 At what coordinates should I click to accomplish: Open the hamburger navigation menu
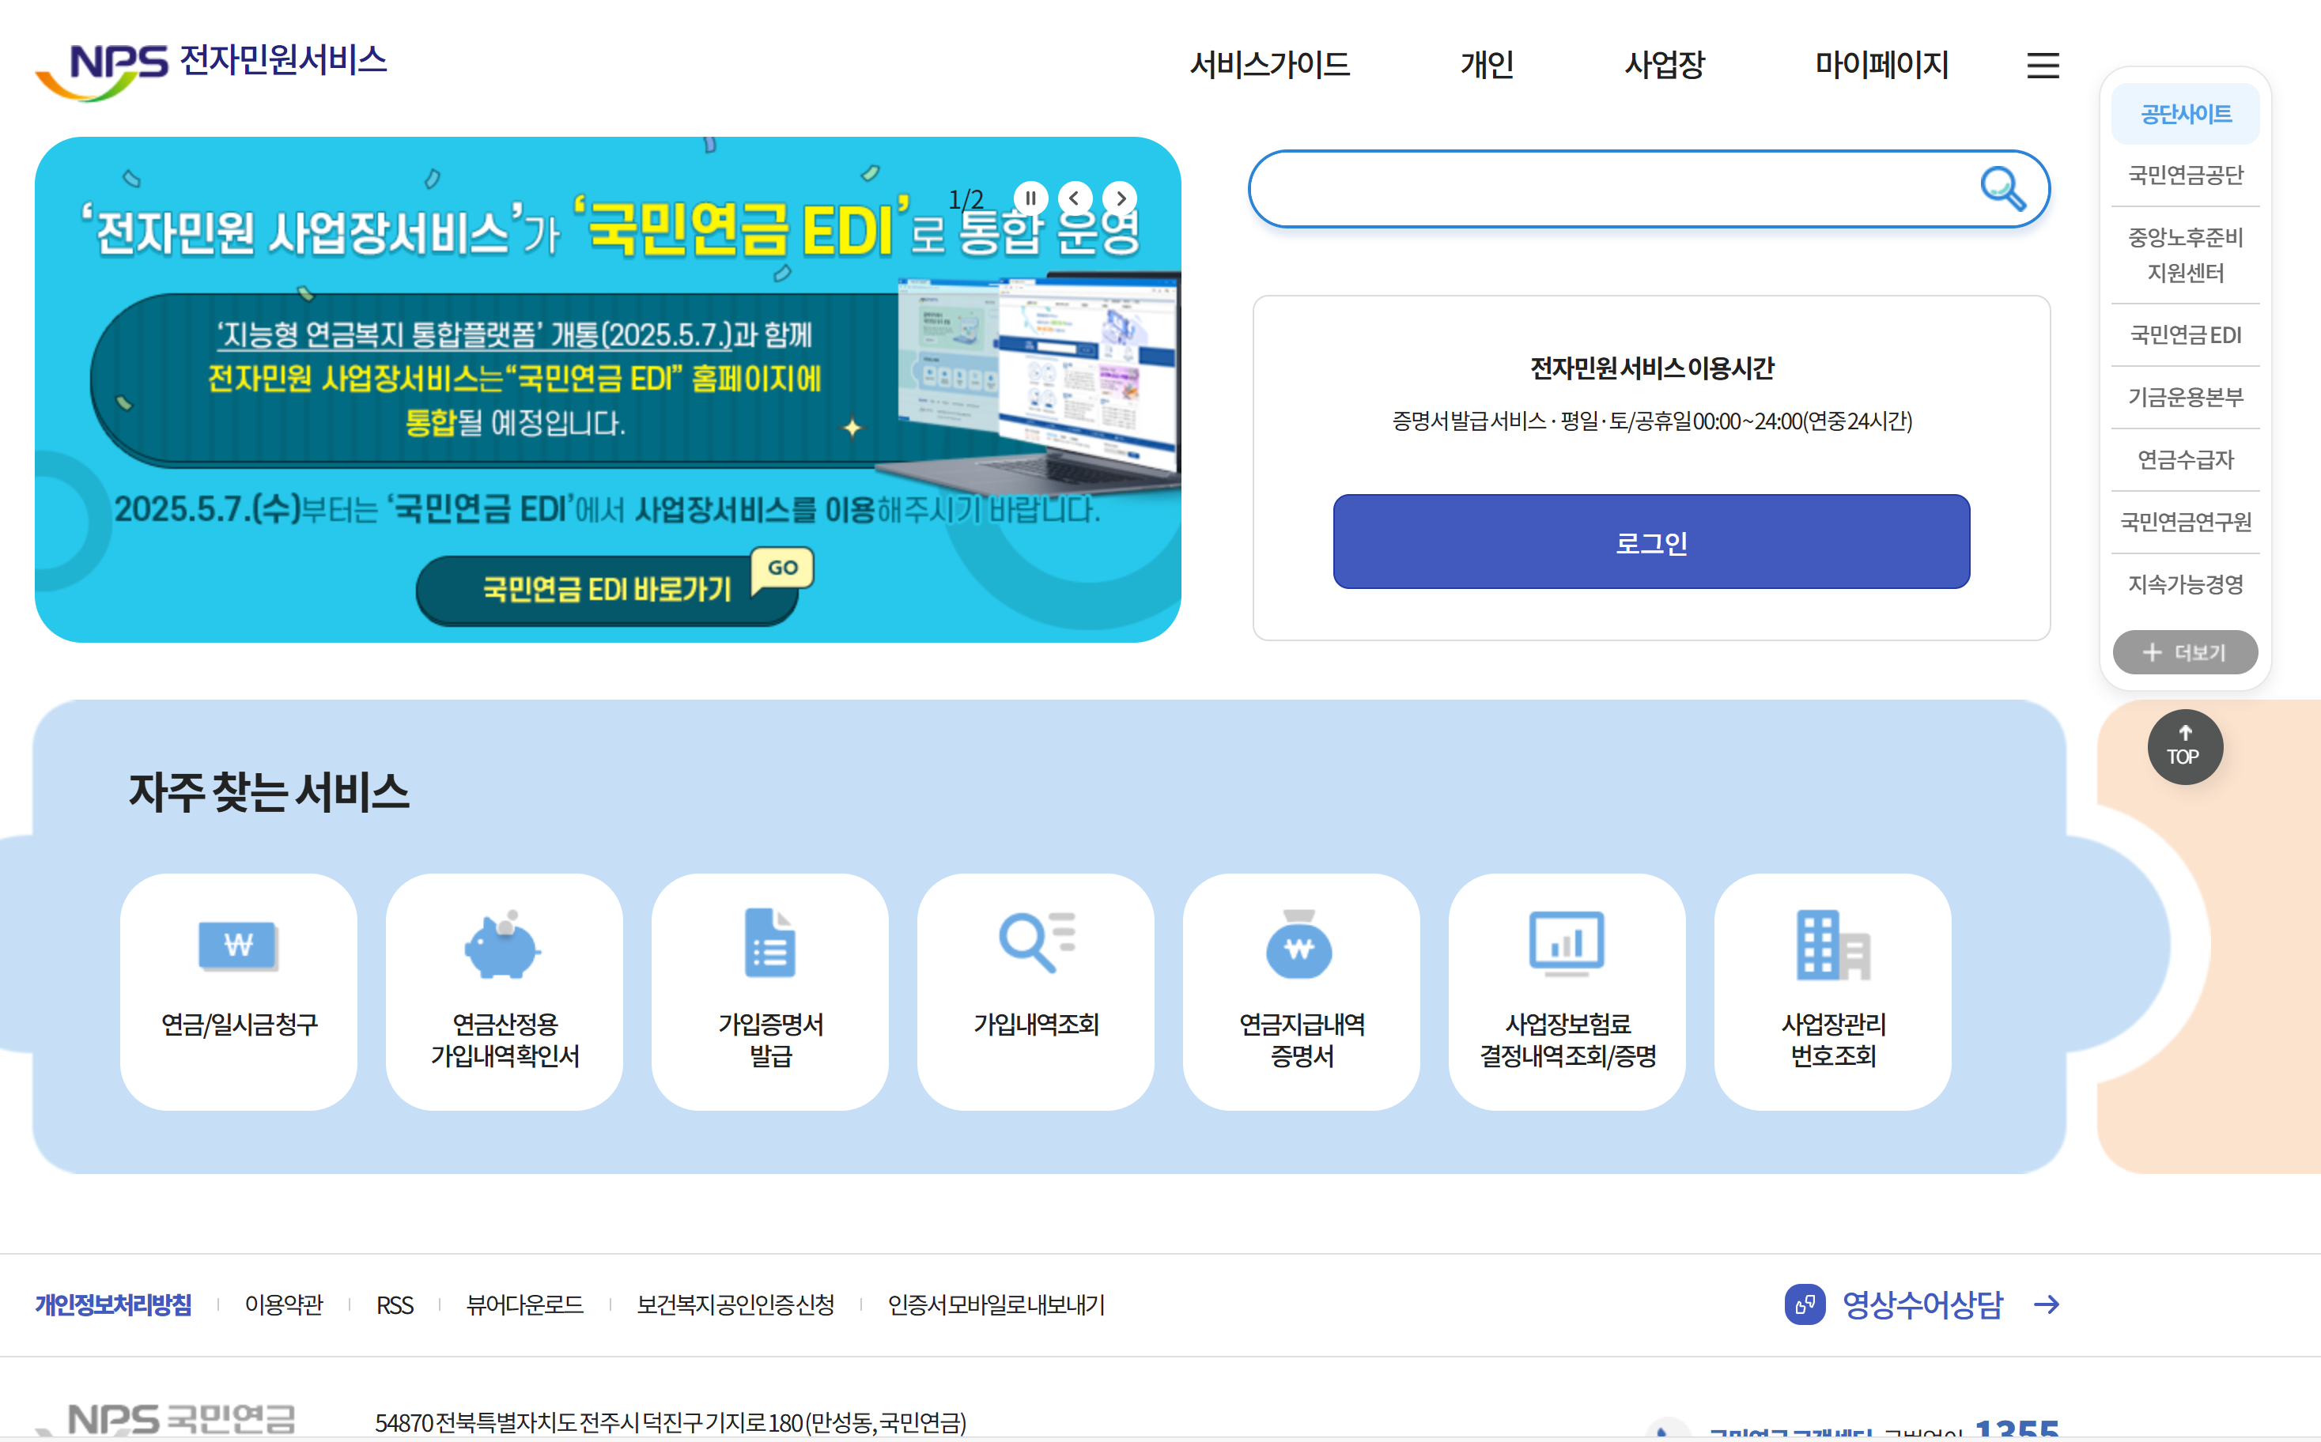pos(2043,65)
